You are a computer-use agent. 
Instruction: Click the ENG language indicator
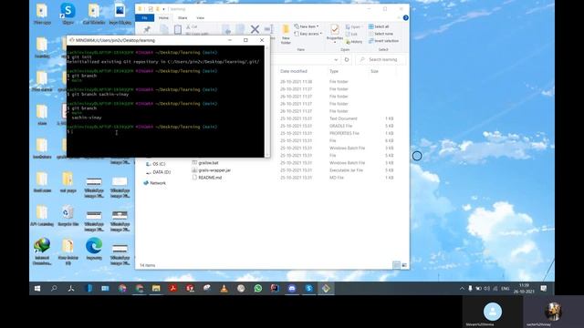[x=505, y=288]
